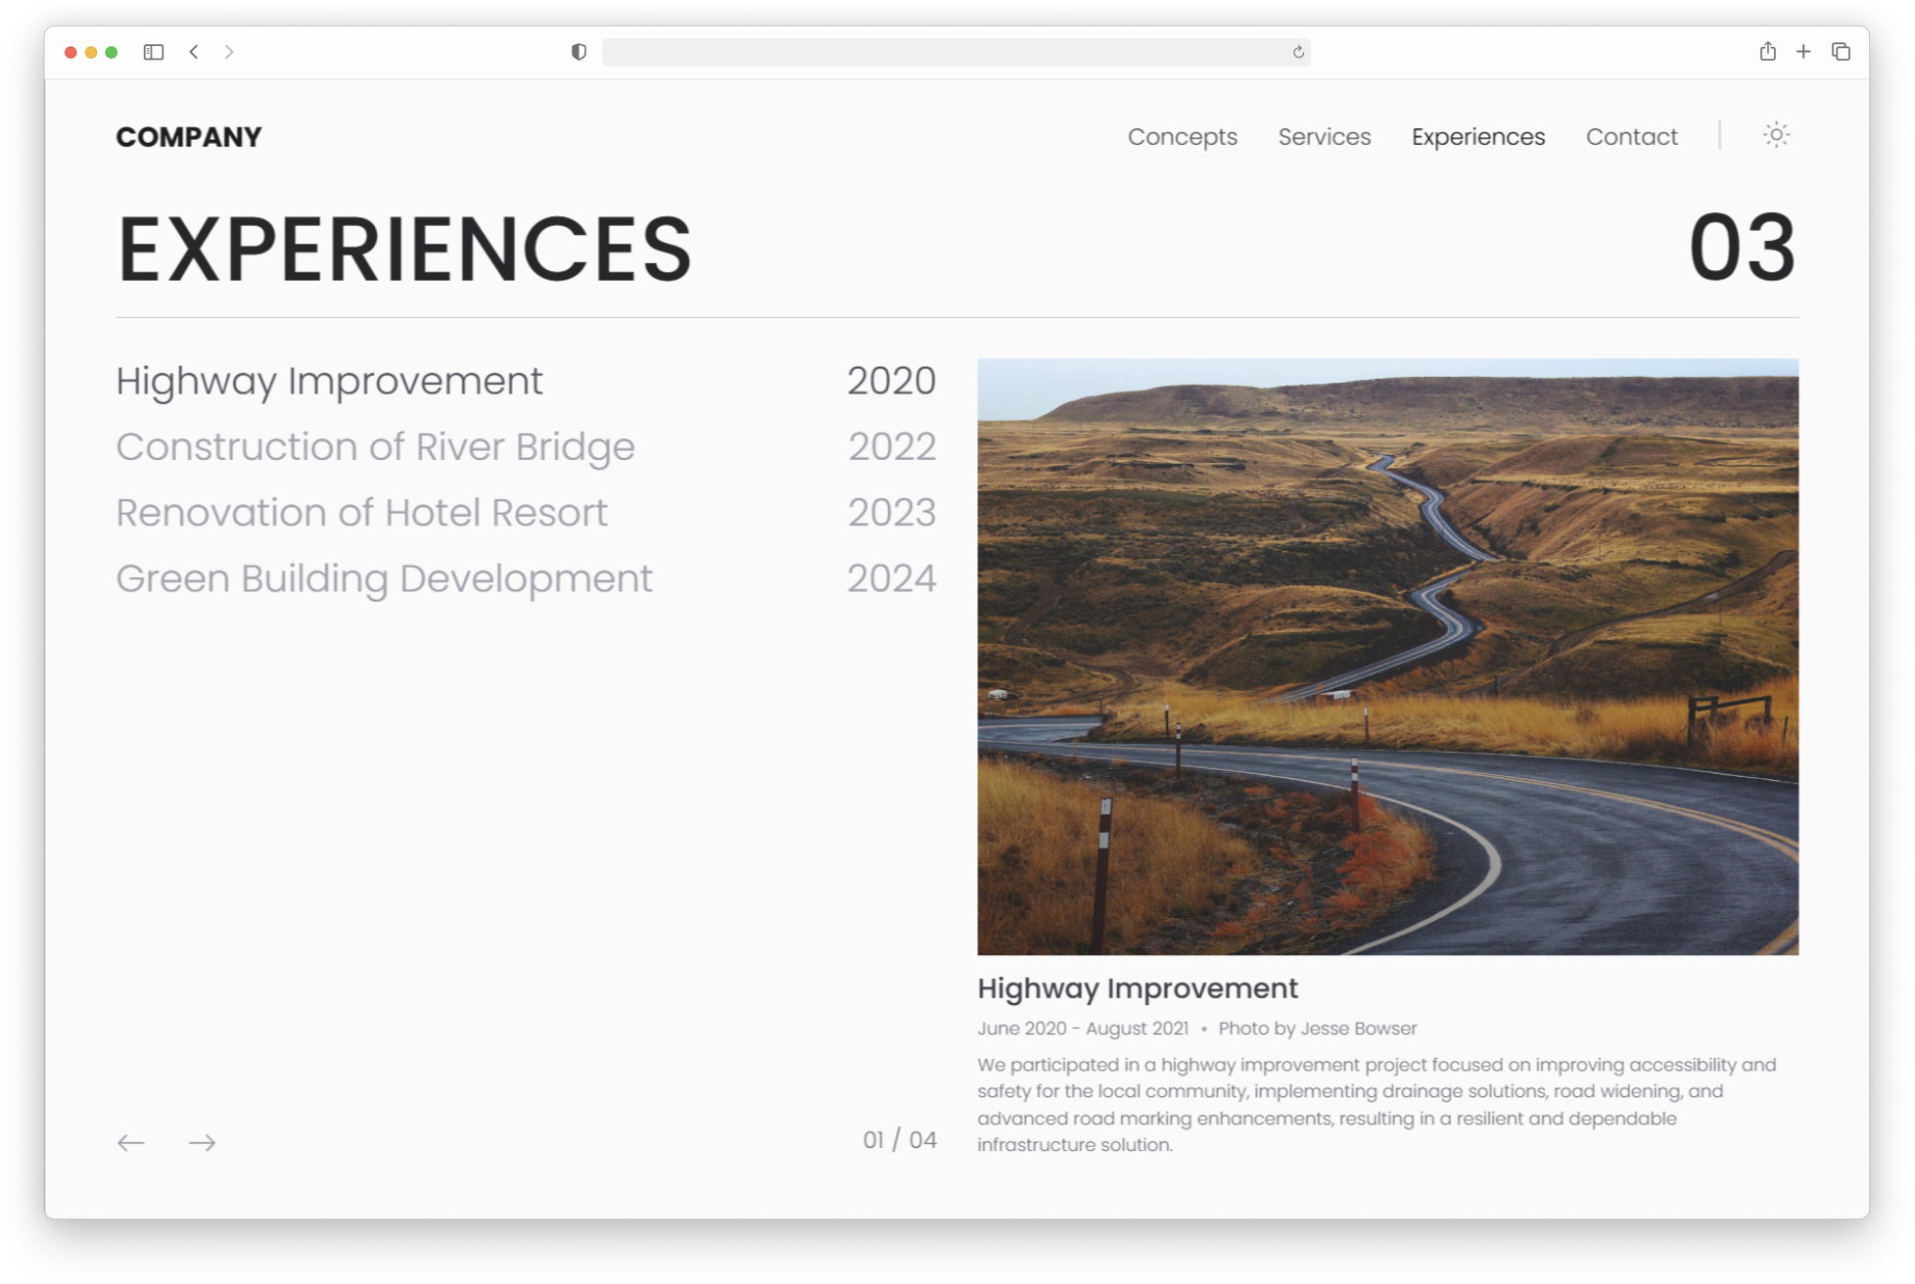Click the back arrow for previous project
Viewport: 1915px width, 1284px height.
coord(130,1142)
